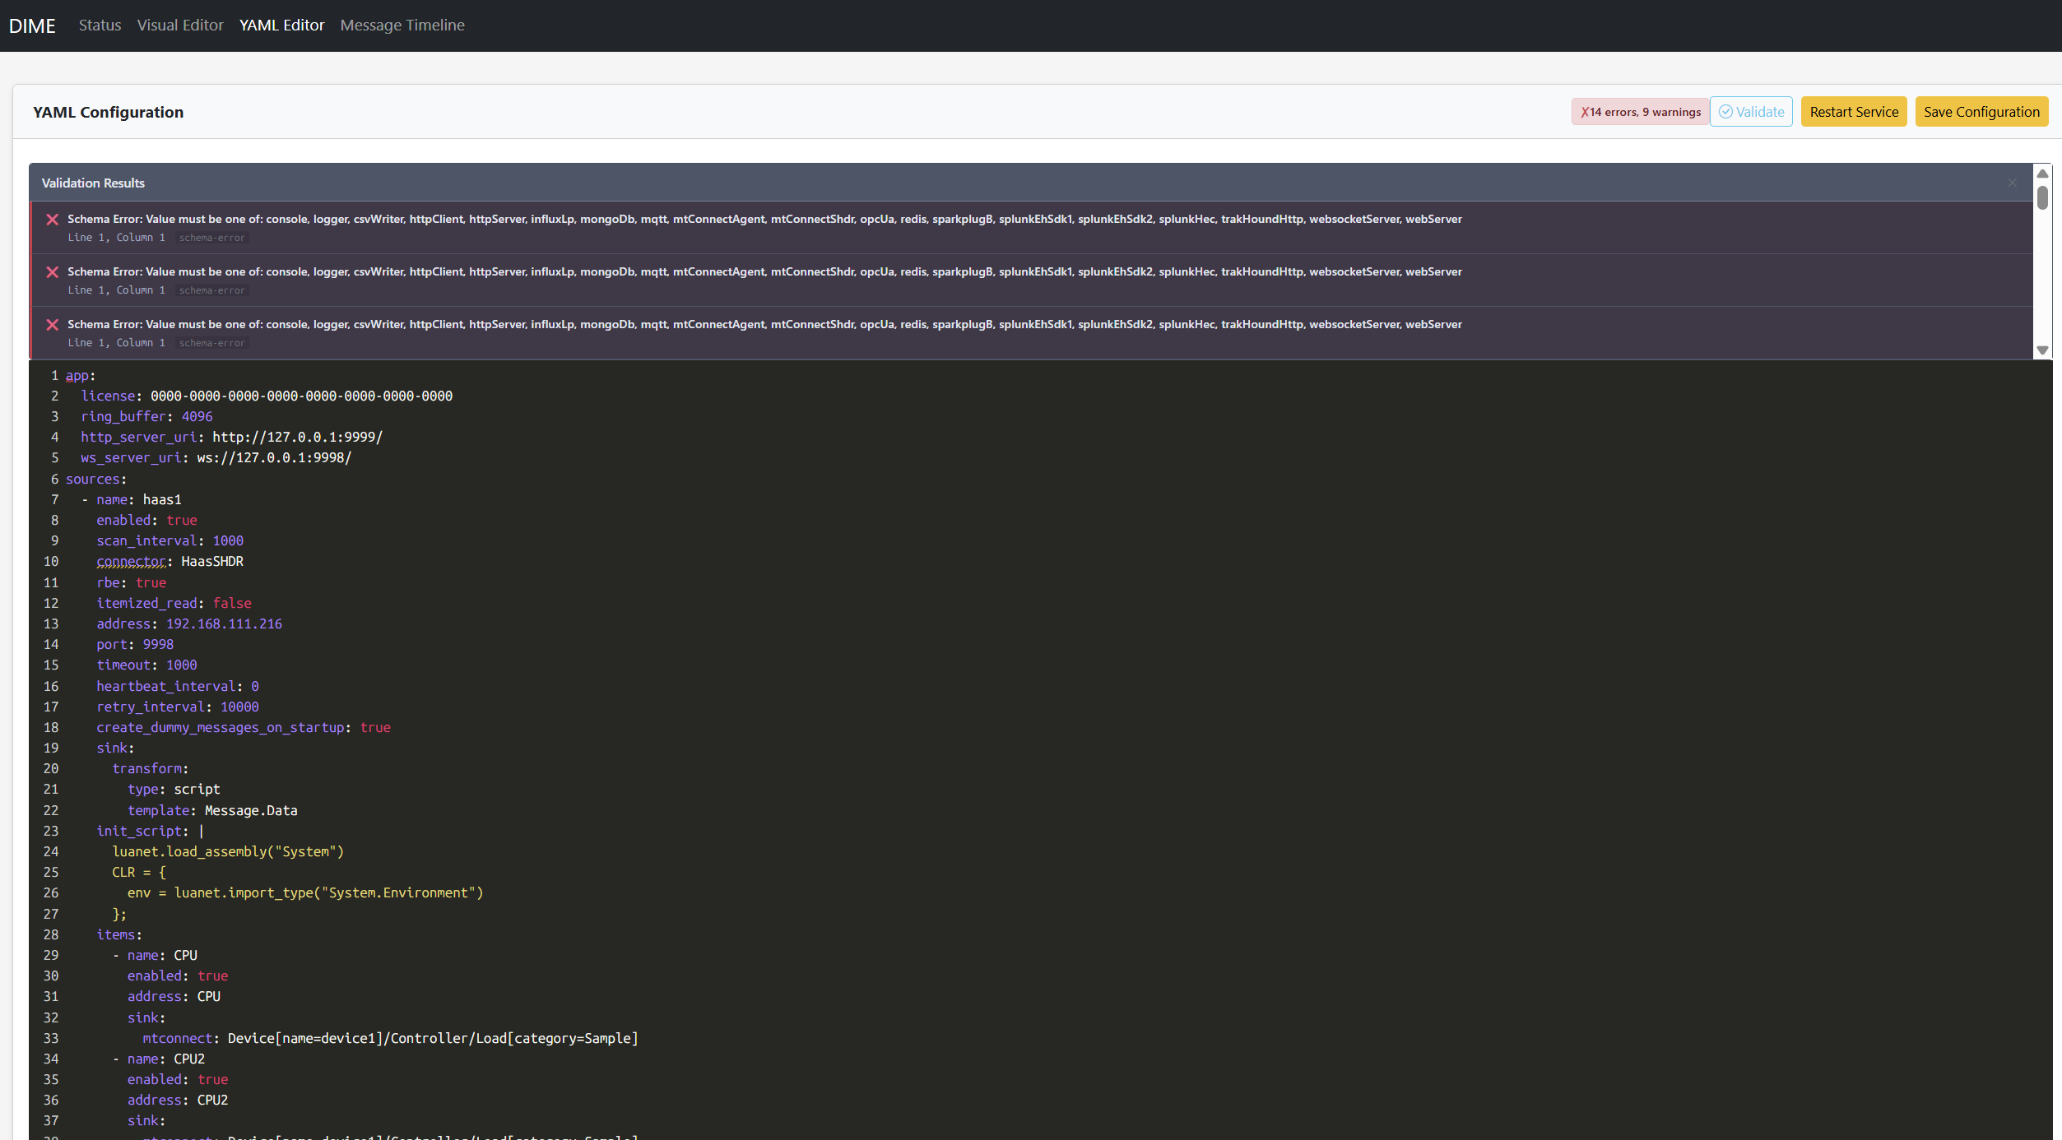Viewport: 2062px width, 1140px height.
Task: Click line number 10 in the gutter
Action: tap(51, 562)
